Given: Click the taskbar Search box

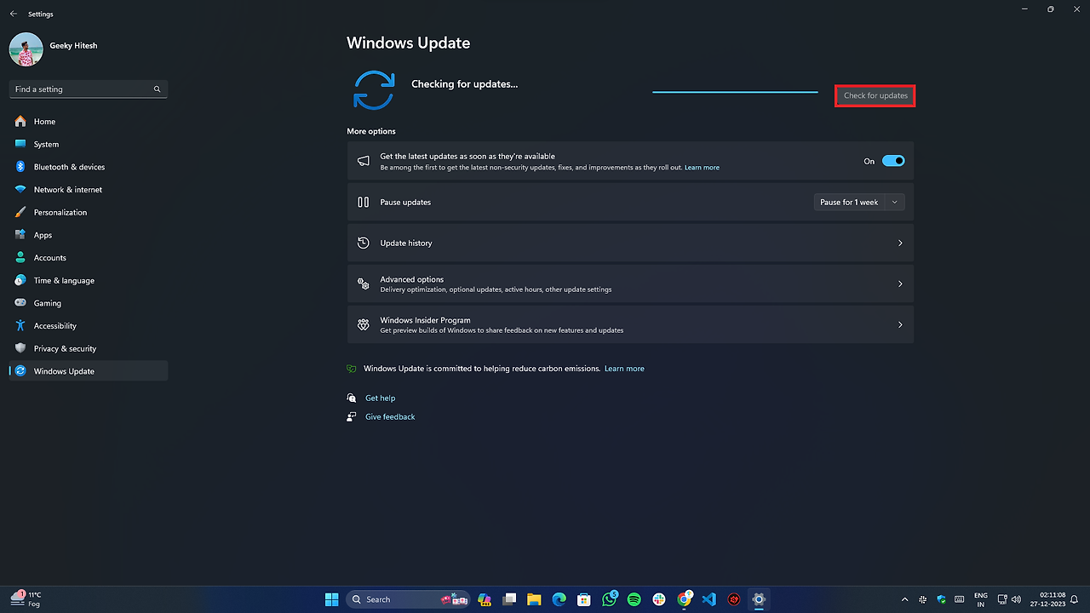Looking at the screenshot, I should tap(408, 599).
